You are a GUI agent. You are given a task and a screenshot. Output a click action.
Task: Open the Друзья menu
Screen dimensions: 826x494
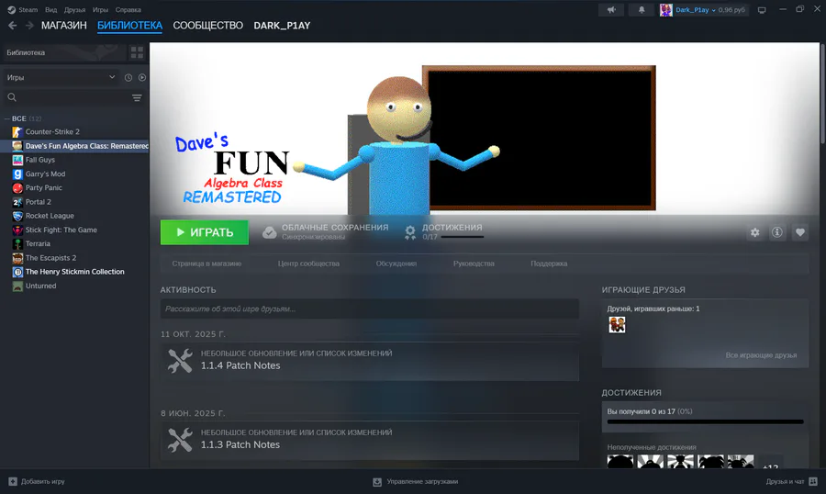[x=74, y=10]
